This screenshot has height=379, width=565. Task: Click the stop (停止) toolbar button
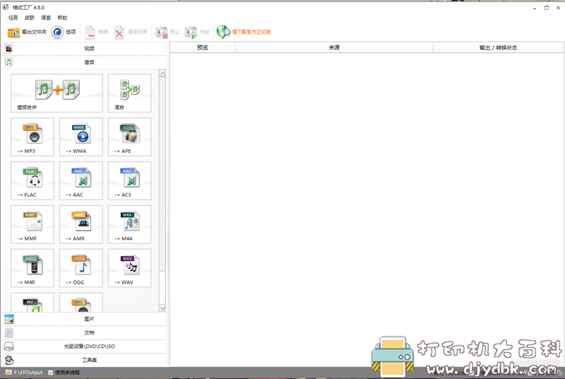[x=167, y=32]
